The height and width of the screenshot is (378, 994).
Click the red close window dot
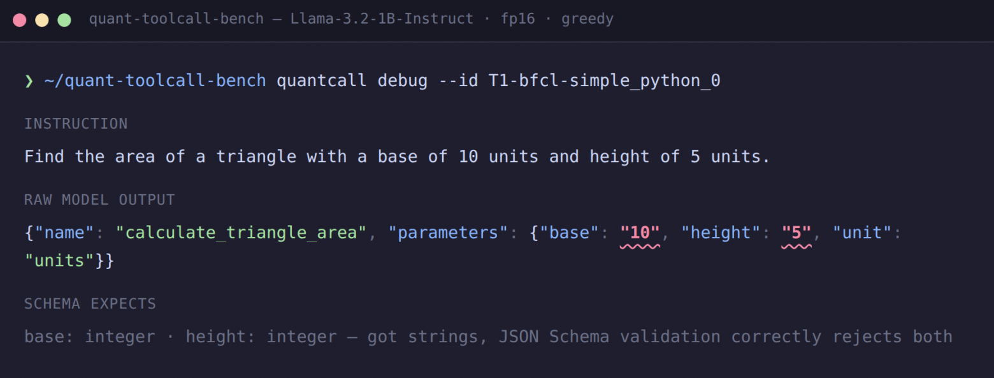coord(20,20)
